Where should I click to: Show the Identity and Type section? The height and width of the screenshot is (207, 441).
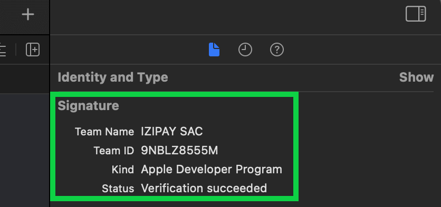(x=416, y=77)
